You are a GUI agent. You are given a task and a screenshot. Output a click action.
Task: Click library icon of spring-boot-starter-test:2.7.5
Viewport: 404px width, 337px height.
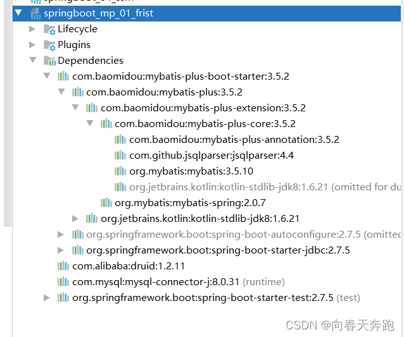pyautogui.click(x=63, y=298)
